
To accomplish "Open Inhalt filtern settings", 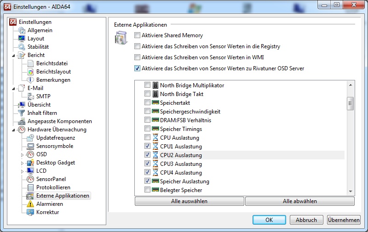I will [42, 113].
